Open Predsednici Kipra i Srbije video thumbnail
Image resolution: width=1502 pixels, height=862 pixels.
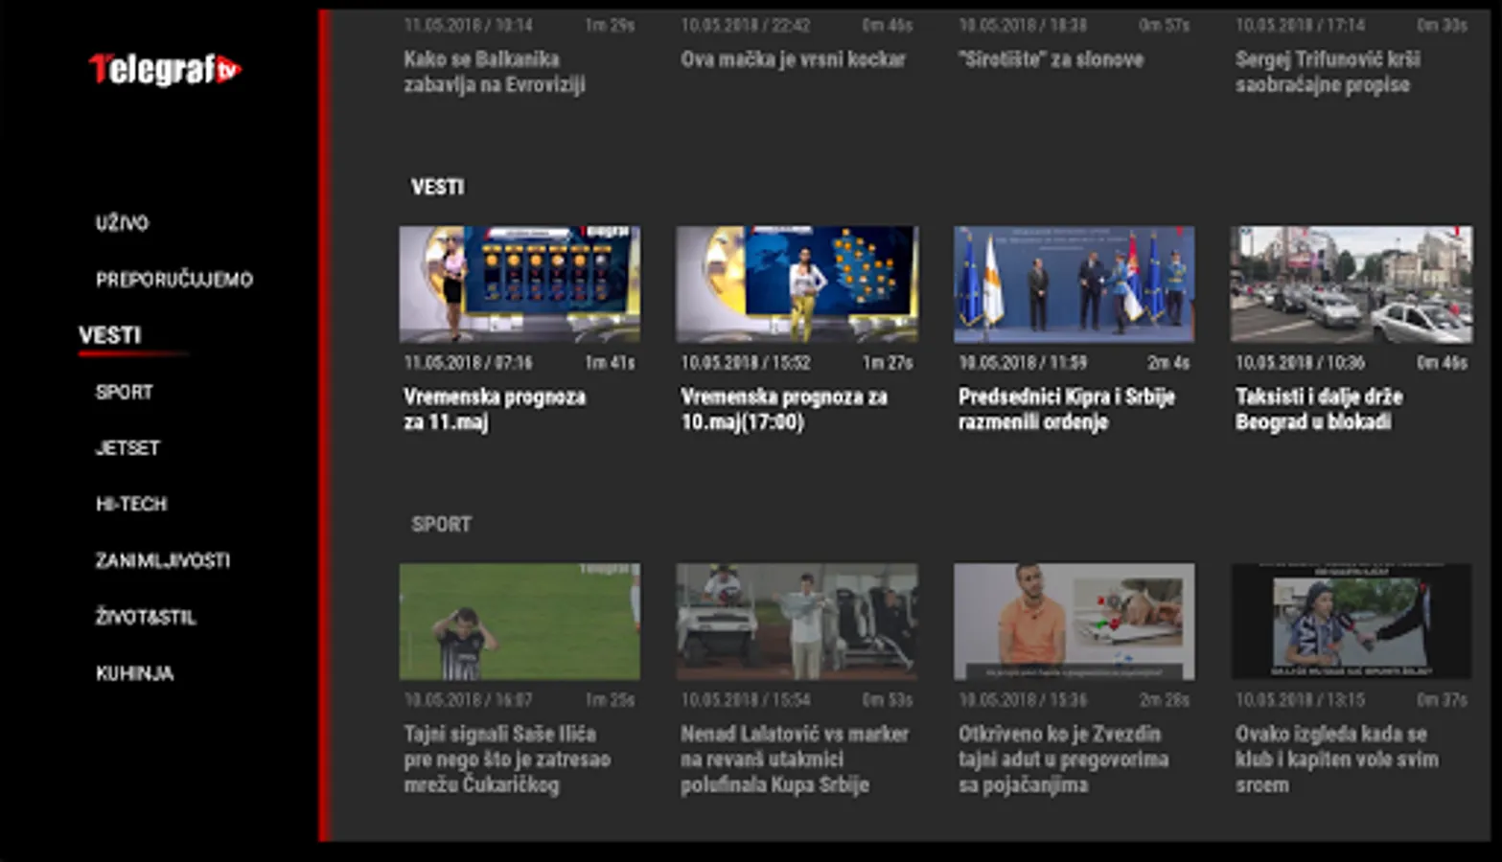[1074, 284]
